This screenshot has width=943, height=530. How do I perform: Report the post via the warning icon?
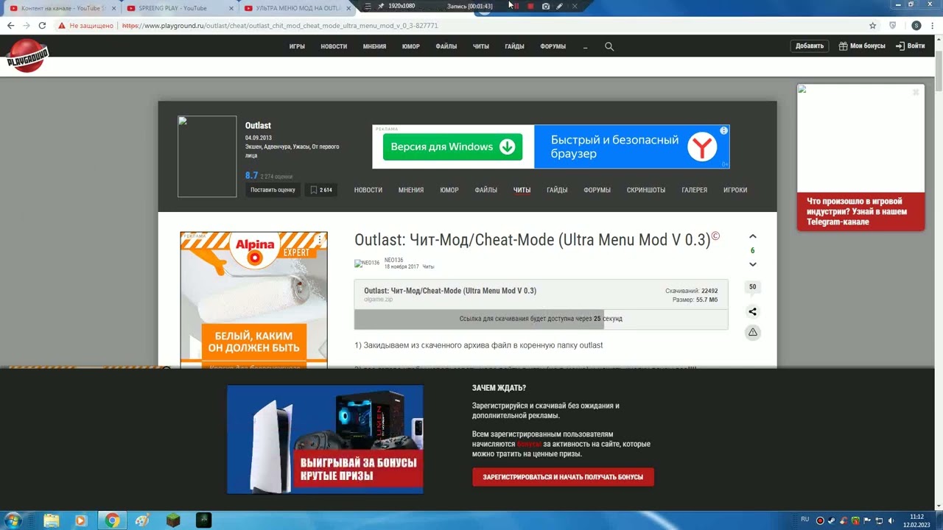pyautogui.click(x=752, y=333)
